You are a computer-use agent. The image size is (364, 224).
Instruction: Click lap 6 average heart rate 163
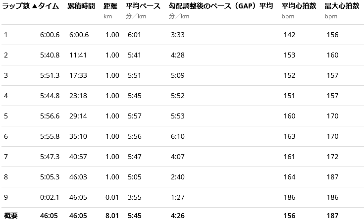pyautogui.click(x=290, y=136)
